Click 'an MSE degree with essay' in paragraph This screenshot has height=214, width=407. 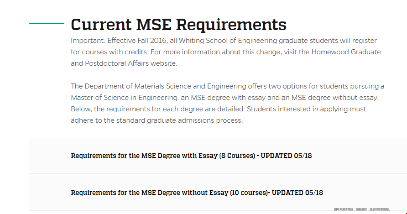pos(223,98)
